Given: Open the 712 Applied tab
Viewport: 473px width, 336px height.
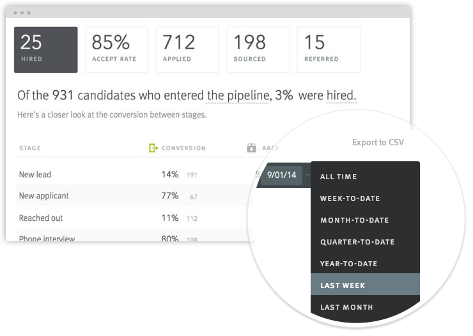Looking at the screenshot, I should point(187,50).
